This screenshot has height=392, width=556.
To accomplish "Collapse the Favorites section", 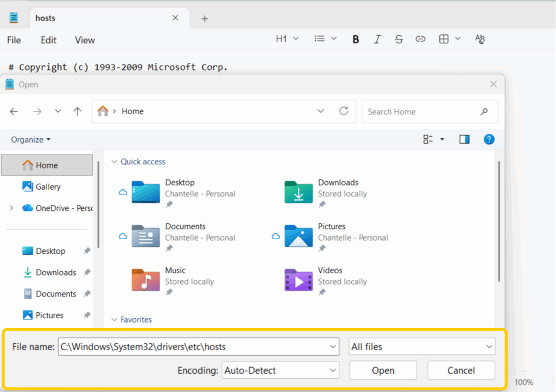I will (x=114, y=319).
